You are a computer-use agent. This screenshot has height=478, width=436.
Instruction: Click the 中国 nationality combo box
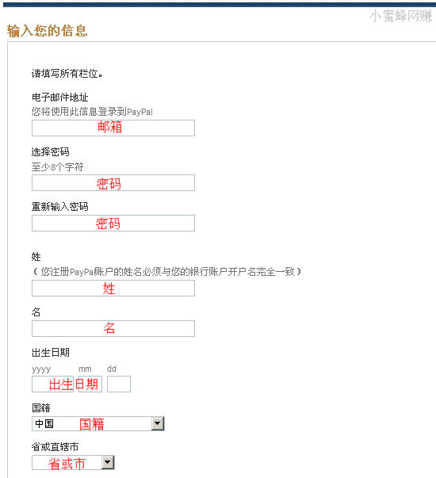click(x=98, y=424)
